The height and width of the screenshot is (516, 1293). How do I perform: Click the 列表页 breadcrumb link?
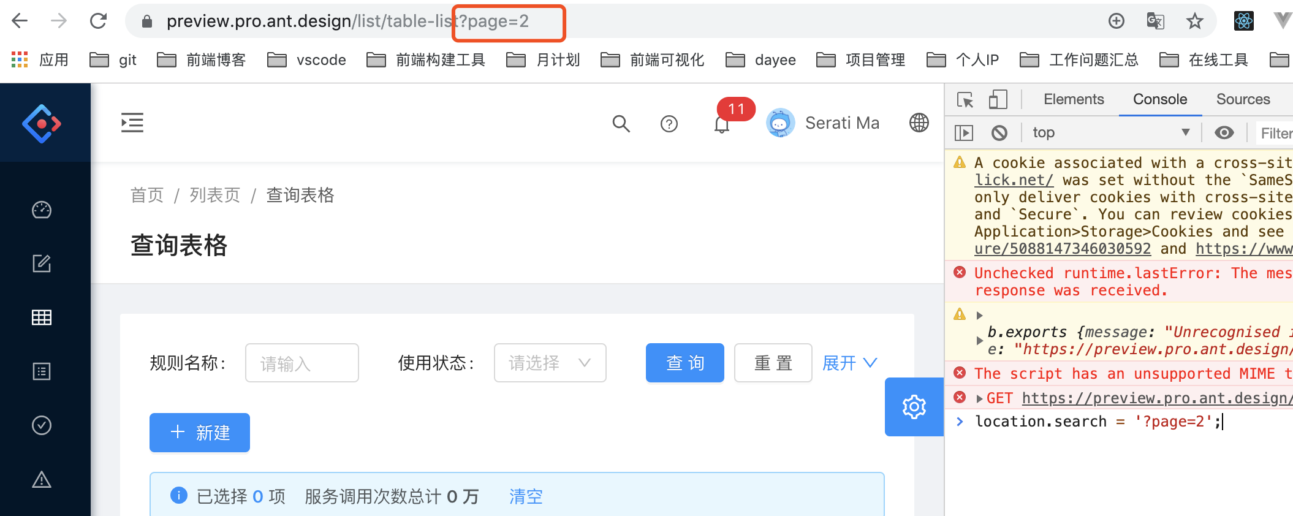coord(214,195)
